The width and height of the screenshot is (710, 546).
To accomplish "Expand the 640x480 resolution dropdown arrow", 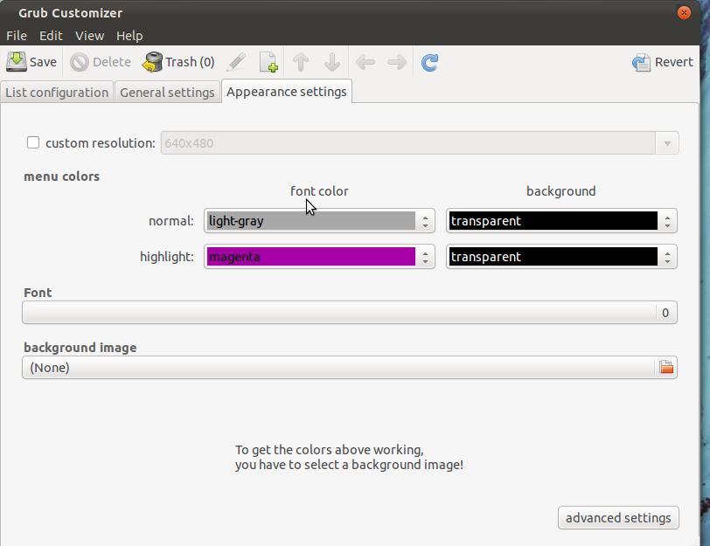I will tap(667, 143).
